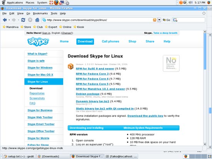
Task: Click the Firefox throbber activity icon
Action: click(x=204, y=13)
